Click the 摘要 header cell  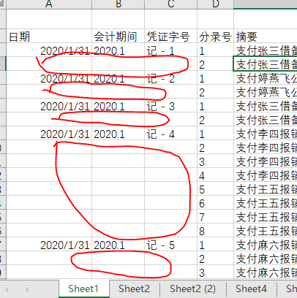point(266,37)
